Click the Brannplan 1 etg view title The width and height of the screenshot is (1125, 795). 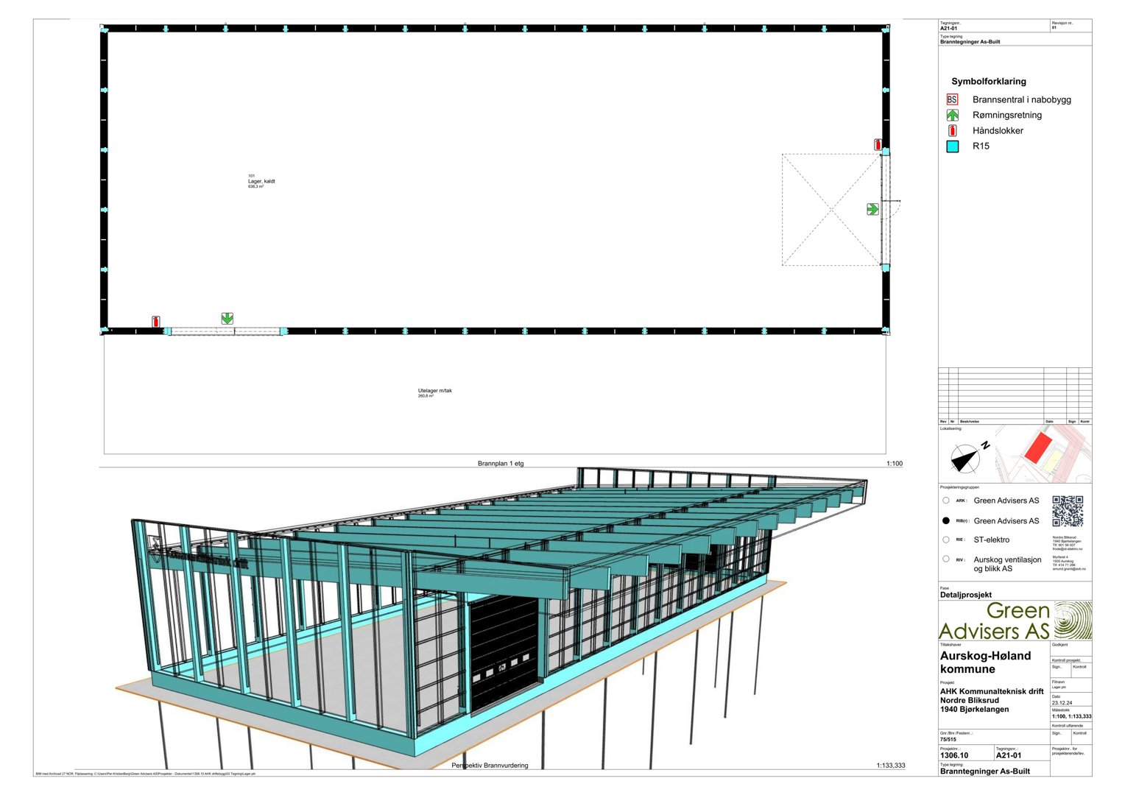coord(501,464)
